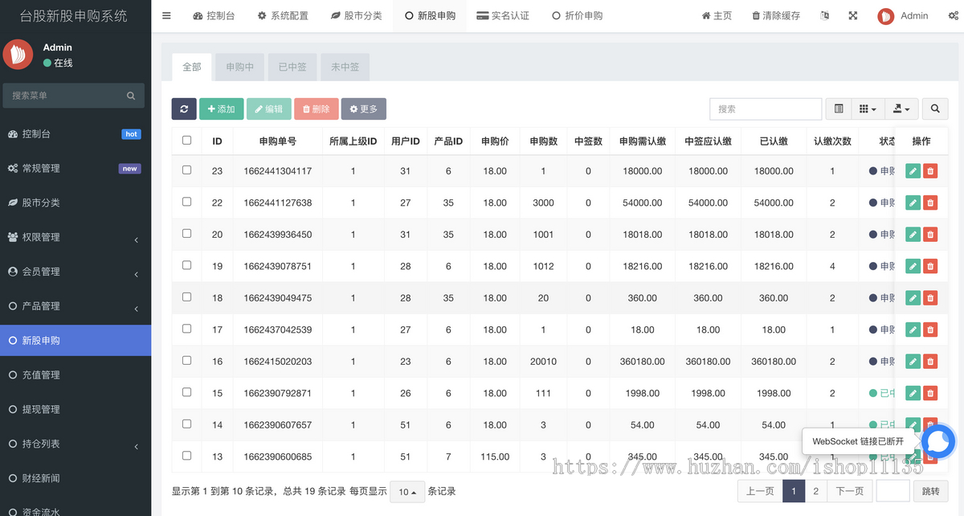Open the fullscreen expand icon
964x516 pixels.
coord(853,15)
